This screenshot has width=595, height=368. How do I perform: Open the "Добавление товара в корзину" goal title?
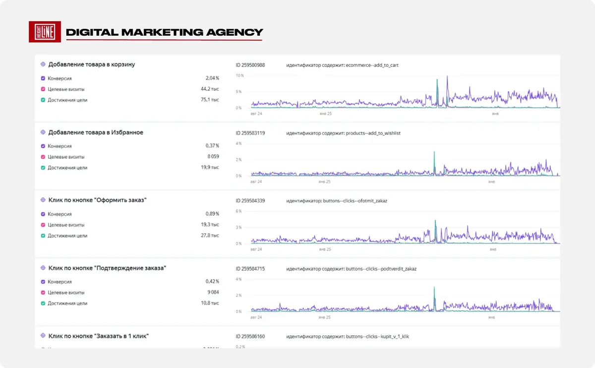pyautogui.click(x=92, y=64)
